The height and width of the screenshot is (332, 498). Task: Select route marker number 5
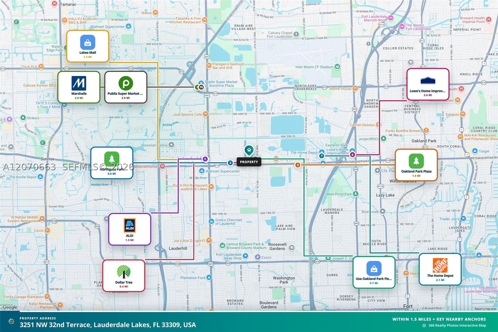click(x=205, y=159)
